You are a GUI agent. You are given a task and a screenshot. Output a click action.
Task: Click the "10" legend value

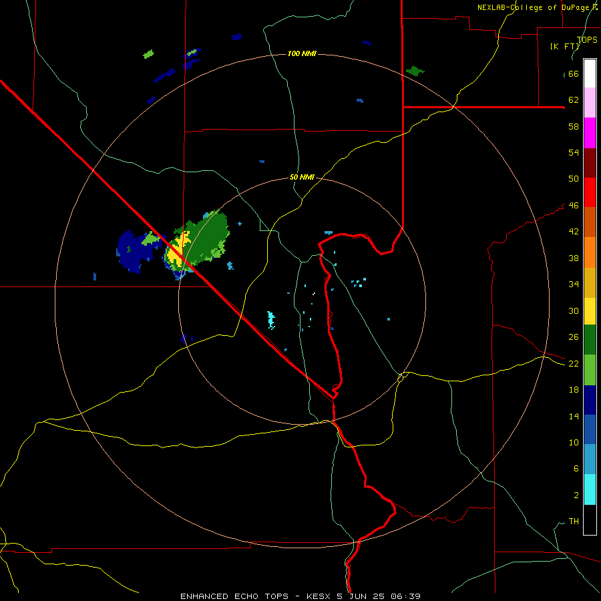[x=574, y=442]
